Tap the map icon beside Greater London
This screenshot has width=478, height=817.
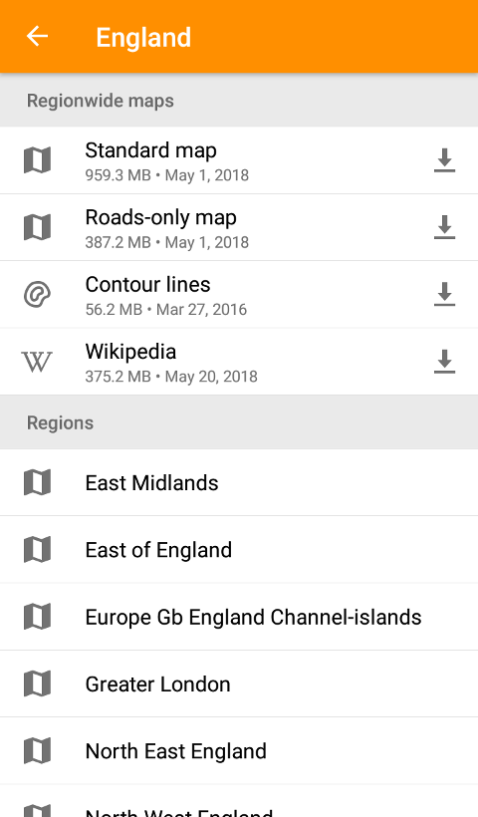pos(38,684)
